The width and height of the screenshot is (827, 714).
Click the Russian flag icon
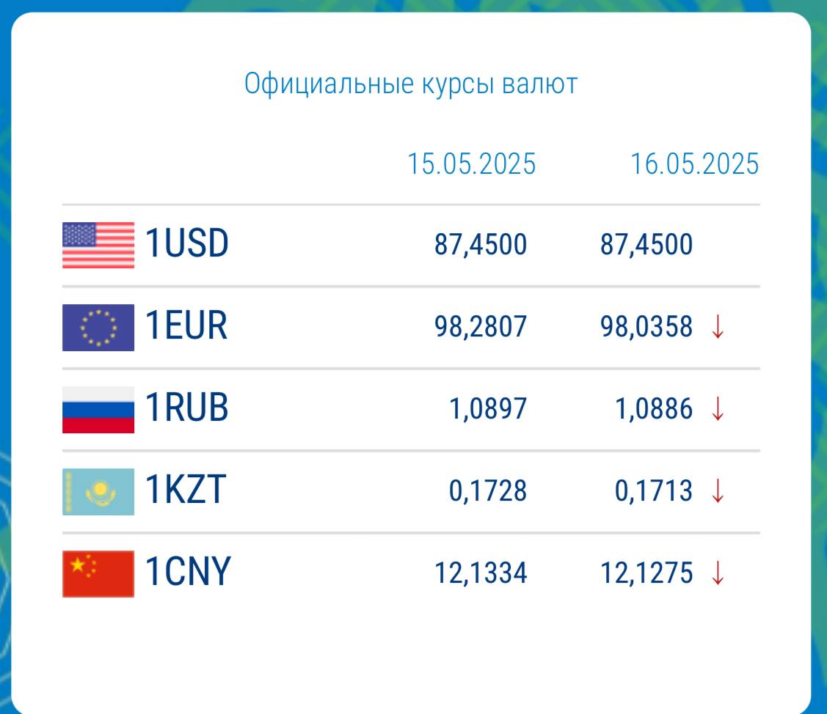(x=98, y=410)
